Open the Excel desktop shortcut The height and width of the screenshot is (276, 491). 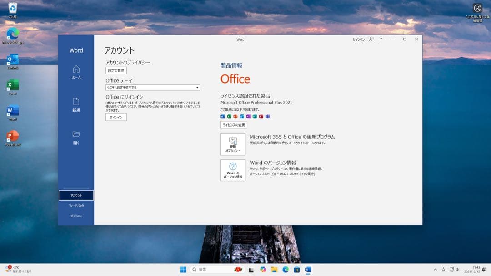coord(13,85)
